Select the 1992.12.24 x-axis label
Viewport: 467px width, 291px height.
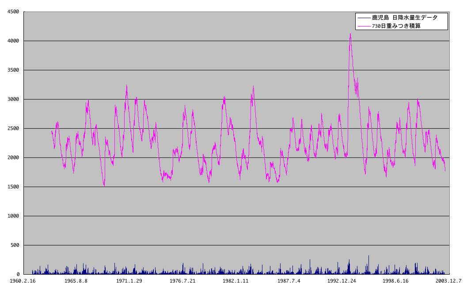342,281
